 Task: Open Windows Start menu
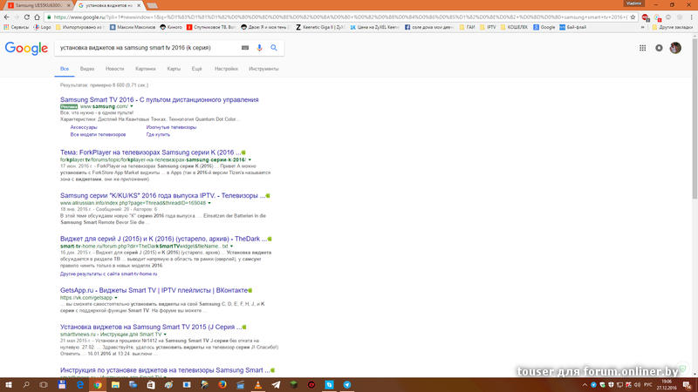click(8, 385)
